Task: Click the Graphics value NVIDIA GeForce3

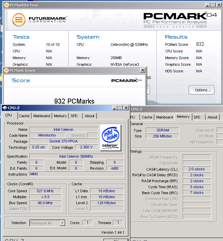Action: pos(125,64)
